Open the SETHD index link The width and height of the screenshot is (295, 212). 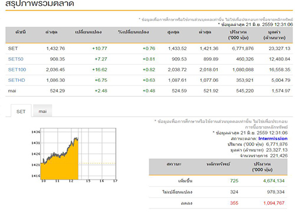point(17,80)
